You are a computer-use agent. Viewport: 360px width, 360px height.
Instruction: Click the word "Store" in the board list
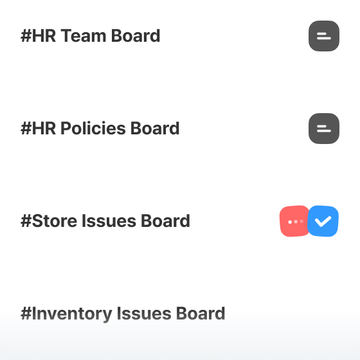55,221
